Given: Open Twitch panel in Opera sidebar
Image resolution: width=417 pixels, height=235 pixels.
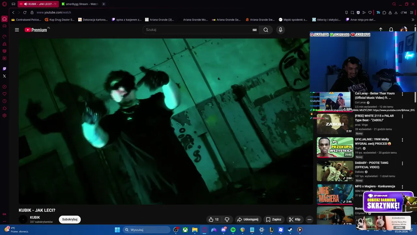Looking at the screenshot, I should point(4,69).
